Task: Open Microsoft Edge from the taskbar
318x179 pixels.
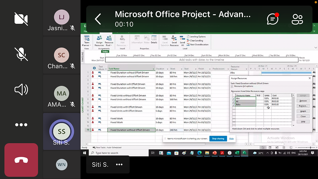Action: [x=199, y=153]
